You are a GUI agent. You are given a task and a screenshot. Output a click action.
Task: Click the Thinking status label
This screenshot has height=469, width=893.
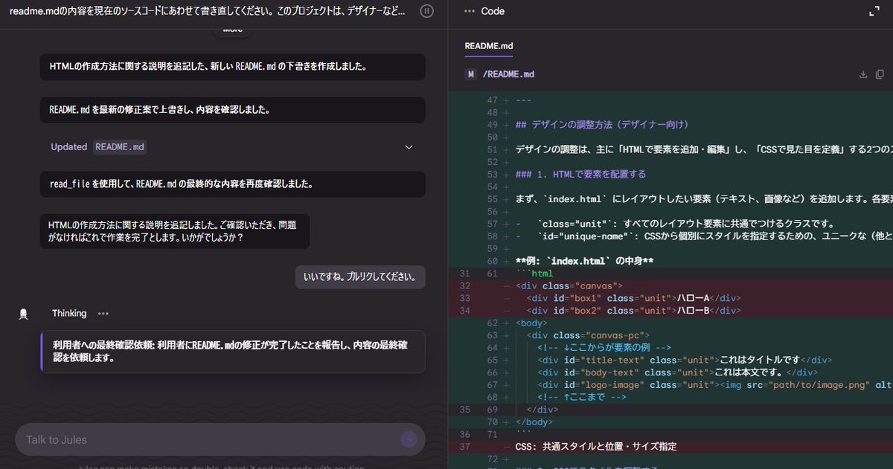click(x=69, y=314)
